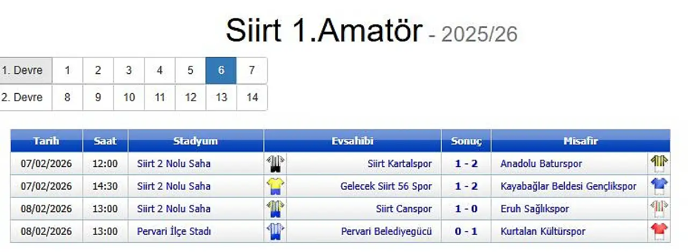
Task: Click Anadolu Baturspor's yellow-black jersey icon
Action: pyautogui.click(x=658, y=163)
